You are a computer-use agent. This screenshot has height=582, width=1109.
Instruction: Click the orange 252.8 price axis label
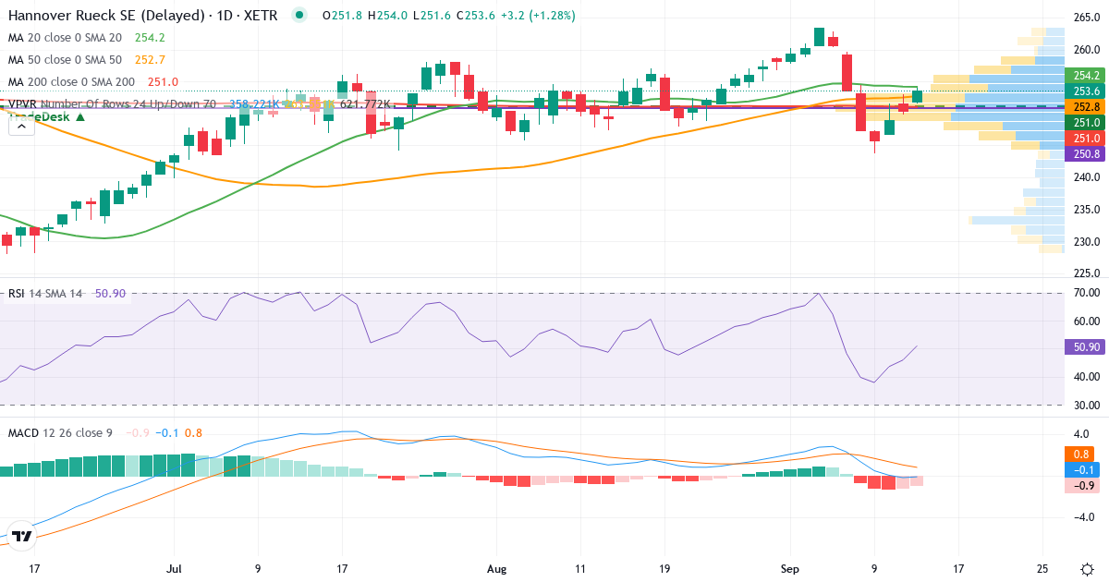(1084, 106)
